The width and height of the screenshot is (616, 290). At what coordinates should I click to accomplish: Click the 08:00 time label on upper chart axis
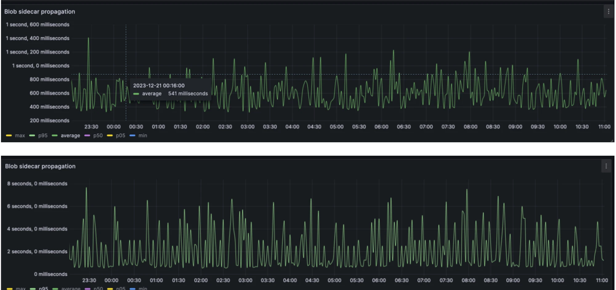pos(470,127)
